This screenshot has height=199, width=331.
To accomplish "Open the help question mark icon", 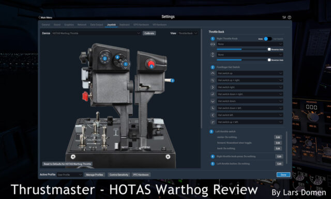I will 290,17.
